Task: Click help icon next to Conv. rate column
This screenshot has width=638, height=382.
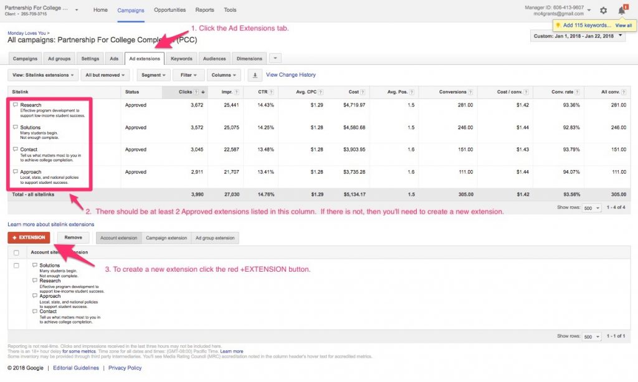Action: click(577, 92)
